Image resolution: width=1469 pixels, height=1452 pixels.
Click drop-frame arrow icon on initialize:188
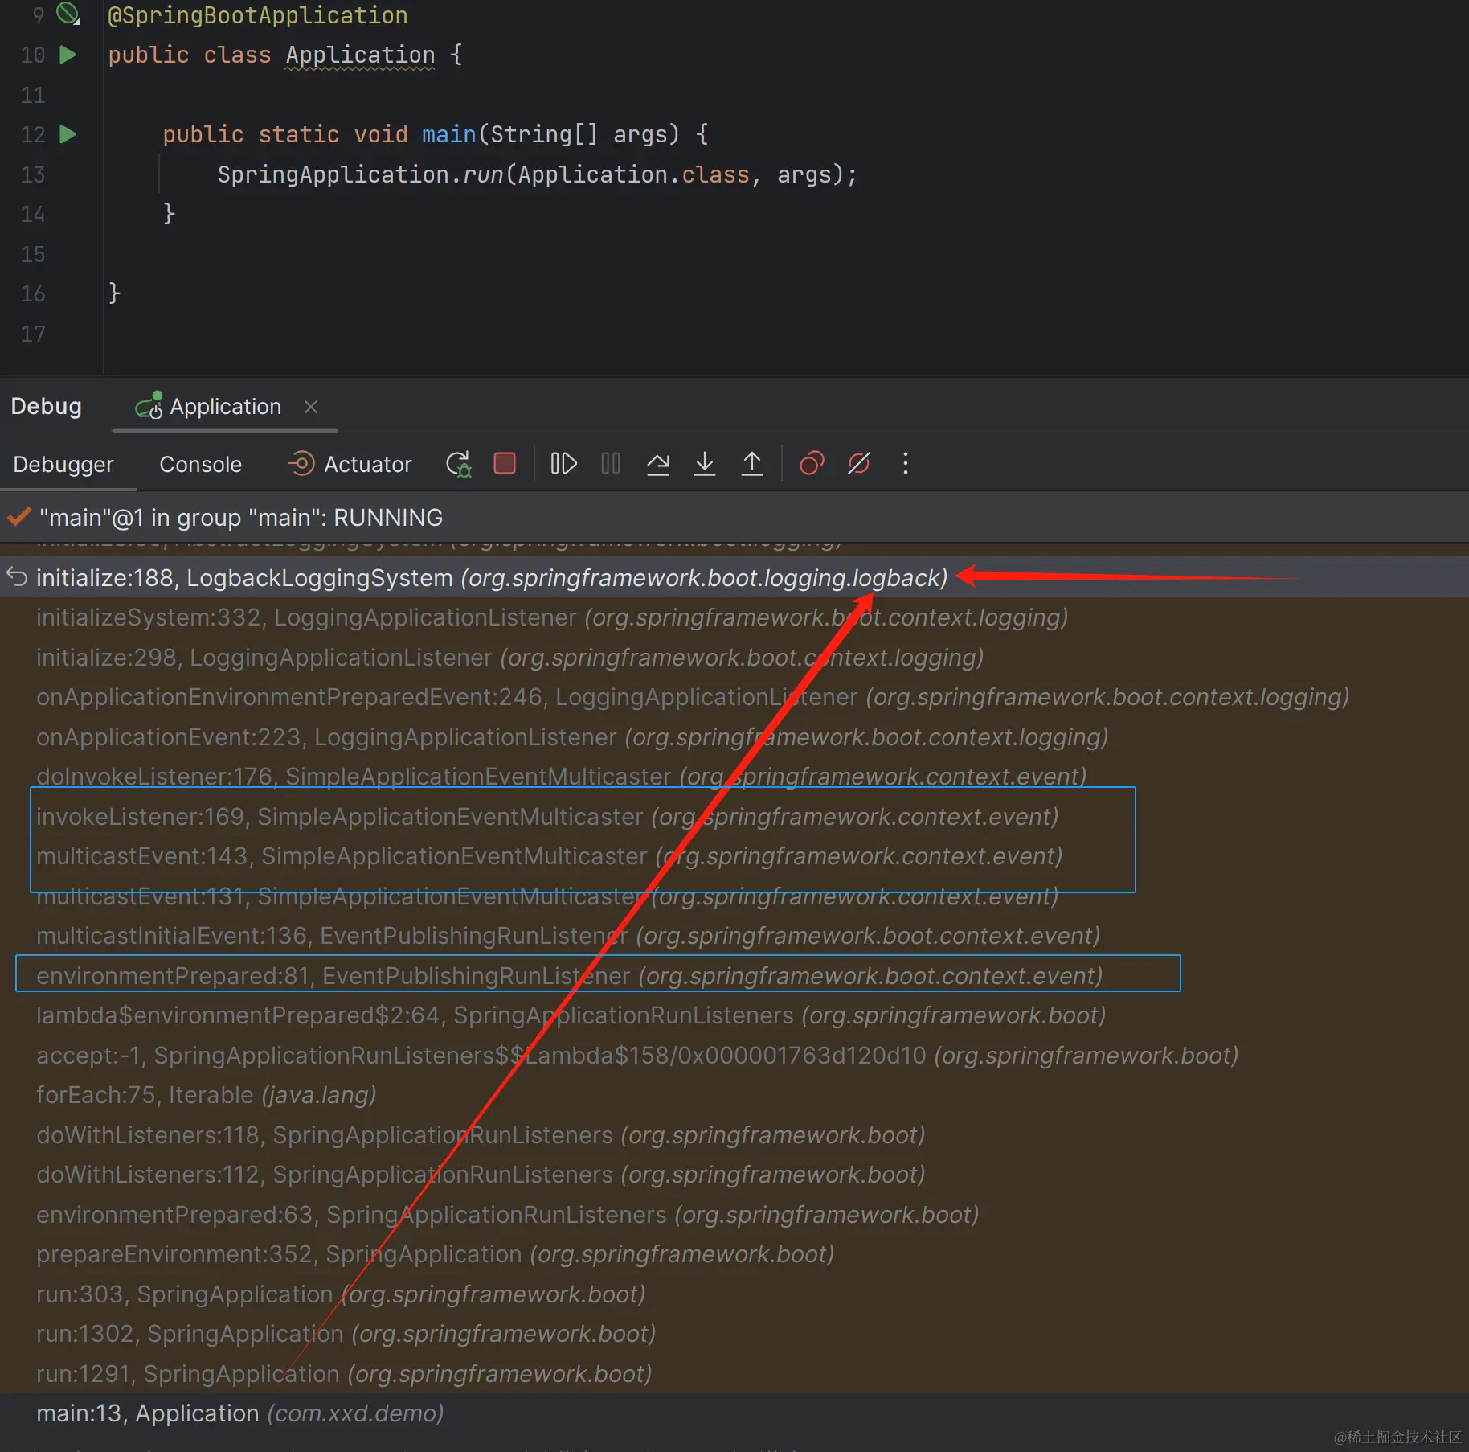(x=17, y=576)
